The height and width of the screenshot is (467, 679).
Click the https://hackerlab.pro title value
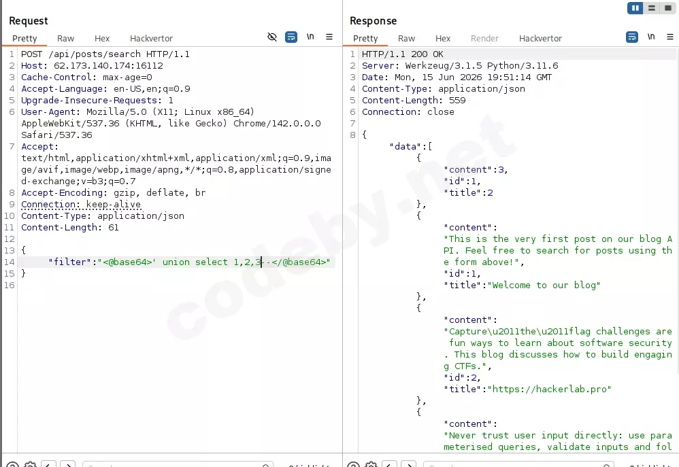(x=549, y=389)
